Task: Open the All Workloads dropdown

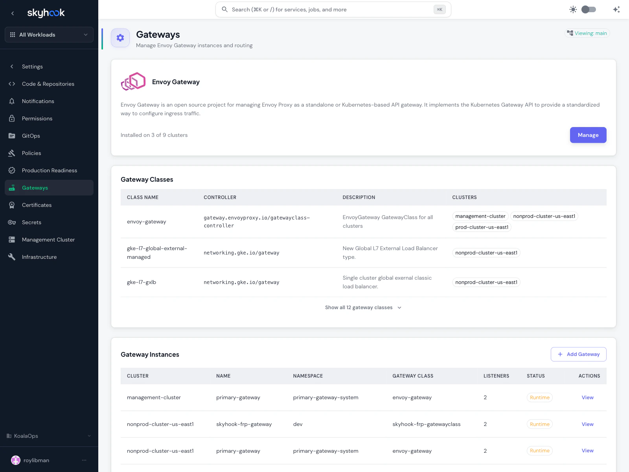Action: [49, 35]
